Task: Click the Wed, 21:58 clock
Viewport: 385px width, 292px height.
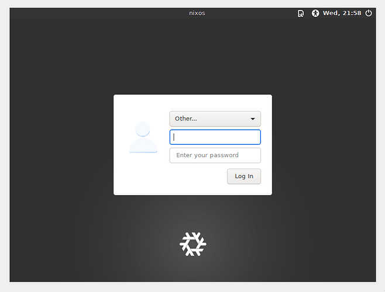Action: [342, 13]
